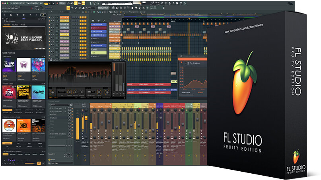Viewport: 321px width, 180px height.
Task: Open the Lex Luger Trap Therapy banner
Action: (23, 39)
